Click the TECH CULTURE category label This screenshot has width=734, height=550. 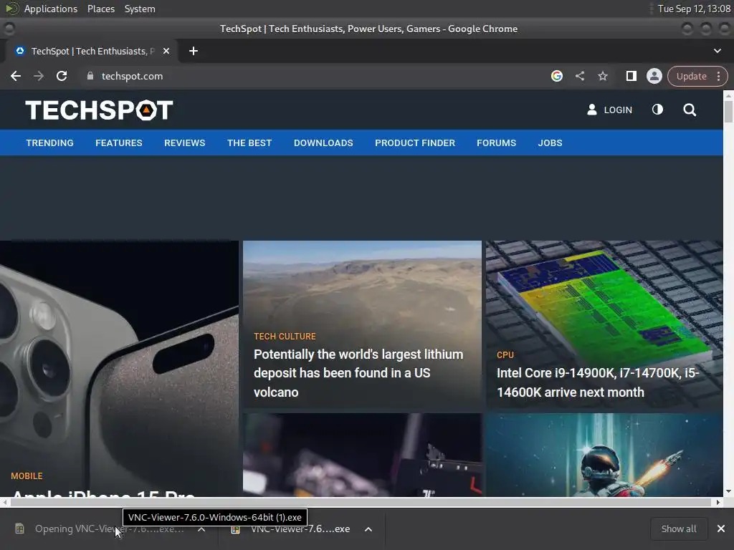pos(285,337)
